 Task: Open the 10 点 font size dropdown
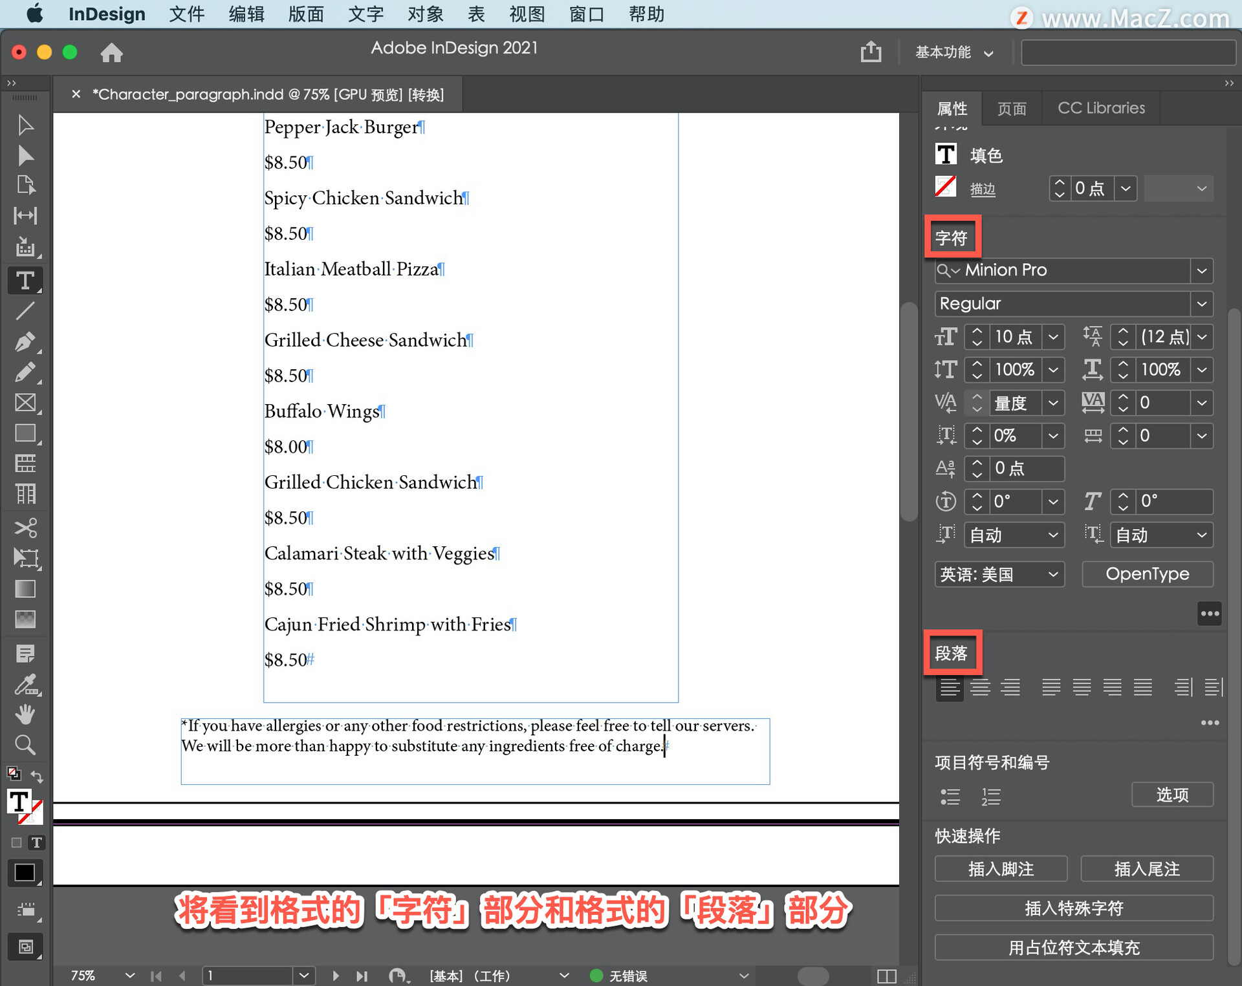pos(1053,337)
